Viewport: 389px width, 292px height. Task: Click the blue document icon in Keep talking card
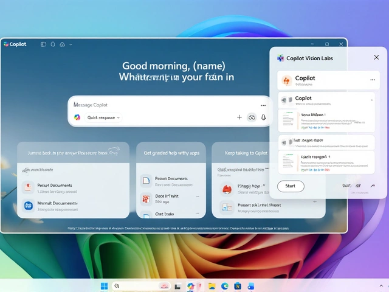click(227, 207)
